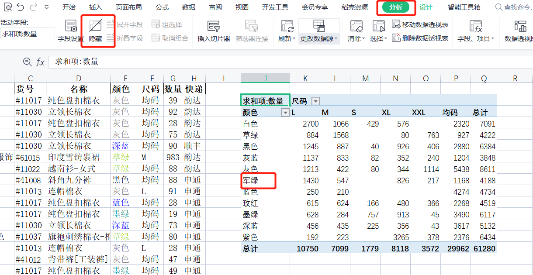
Task: Switch to the 设计 design tab
Action: [426, 7]
